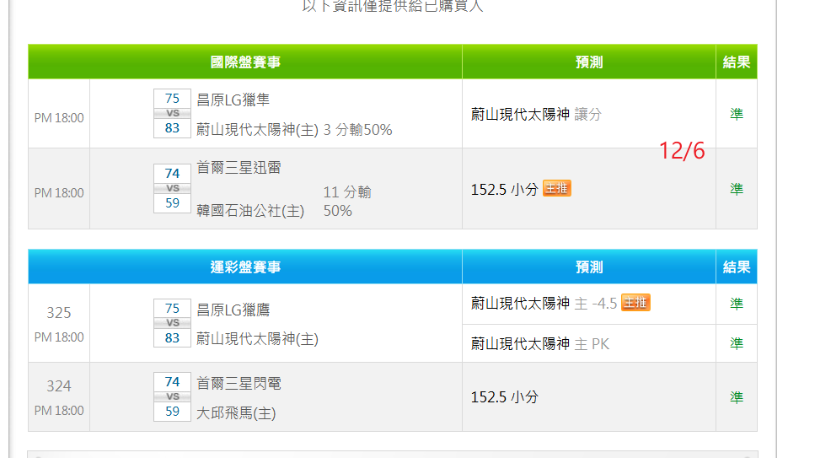Click the orange 主推 badge beside 152.5 小分

click(x=556, y=188)
